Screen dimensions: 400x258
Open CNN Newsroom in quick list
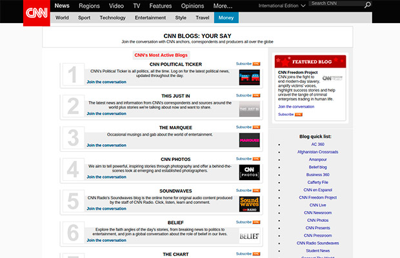317,213
